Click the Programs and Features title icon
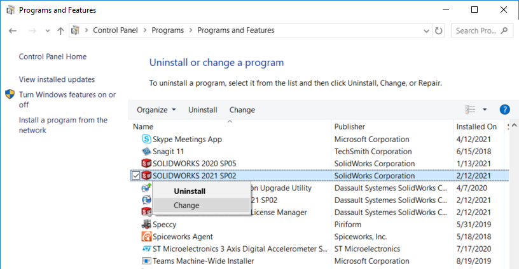519x269 pixels. point(11,10)
